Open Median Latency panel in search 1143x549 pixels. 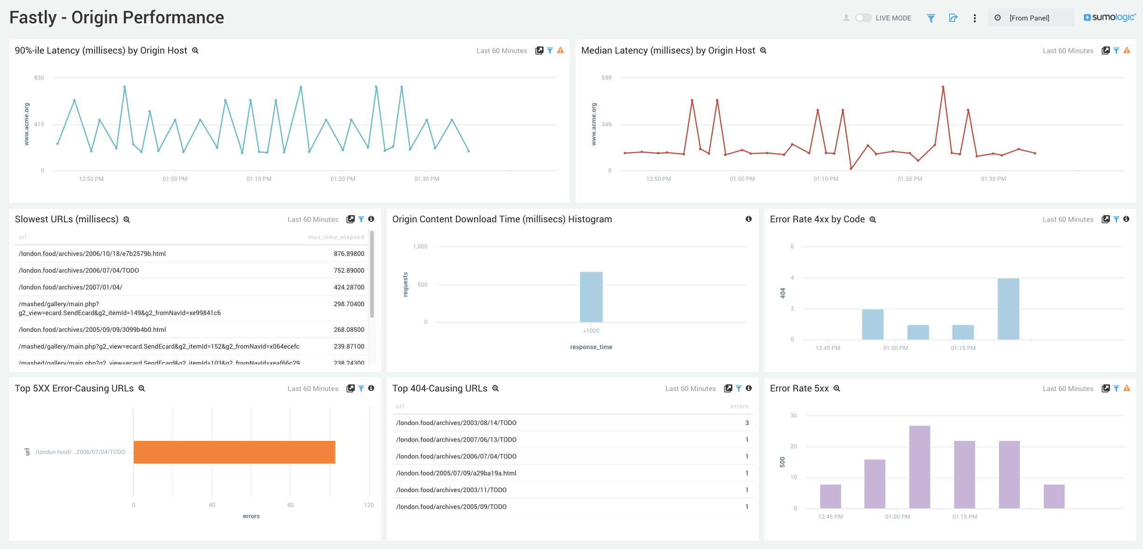pos(1106,50)
